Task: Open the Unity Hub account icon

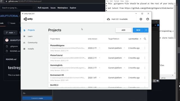Action: tap(148, 19)
